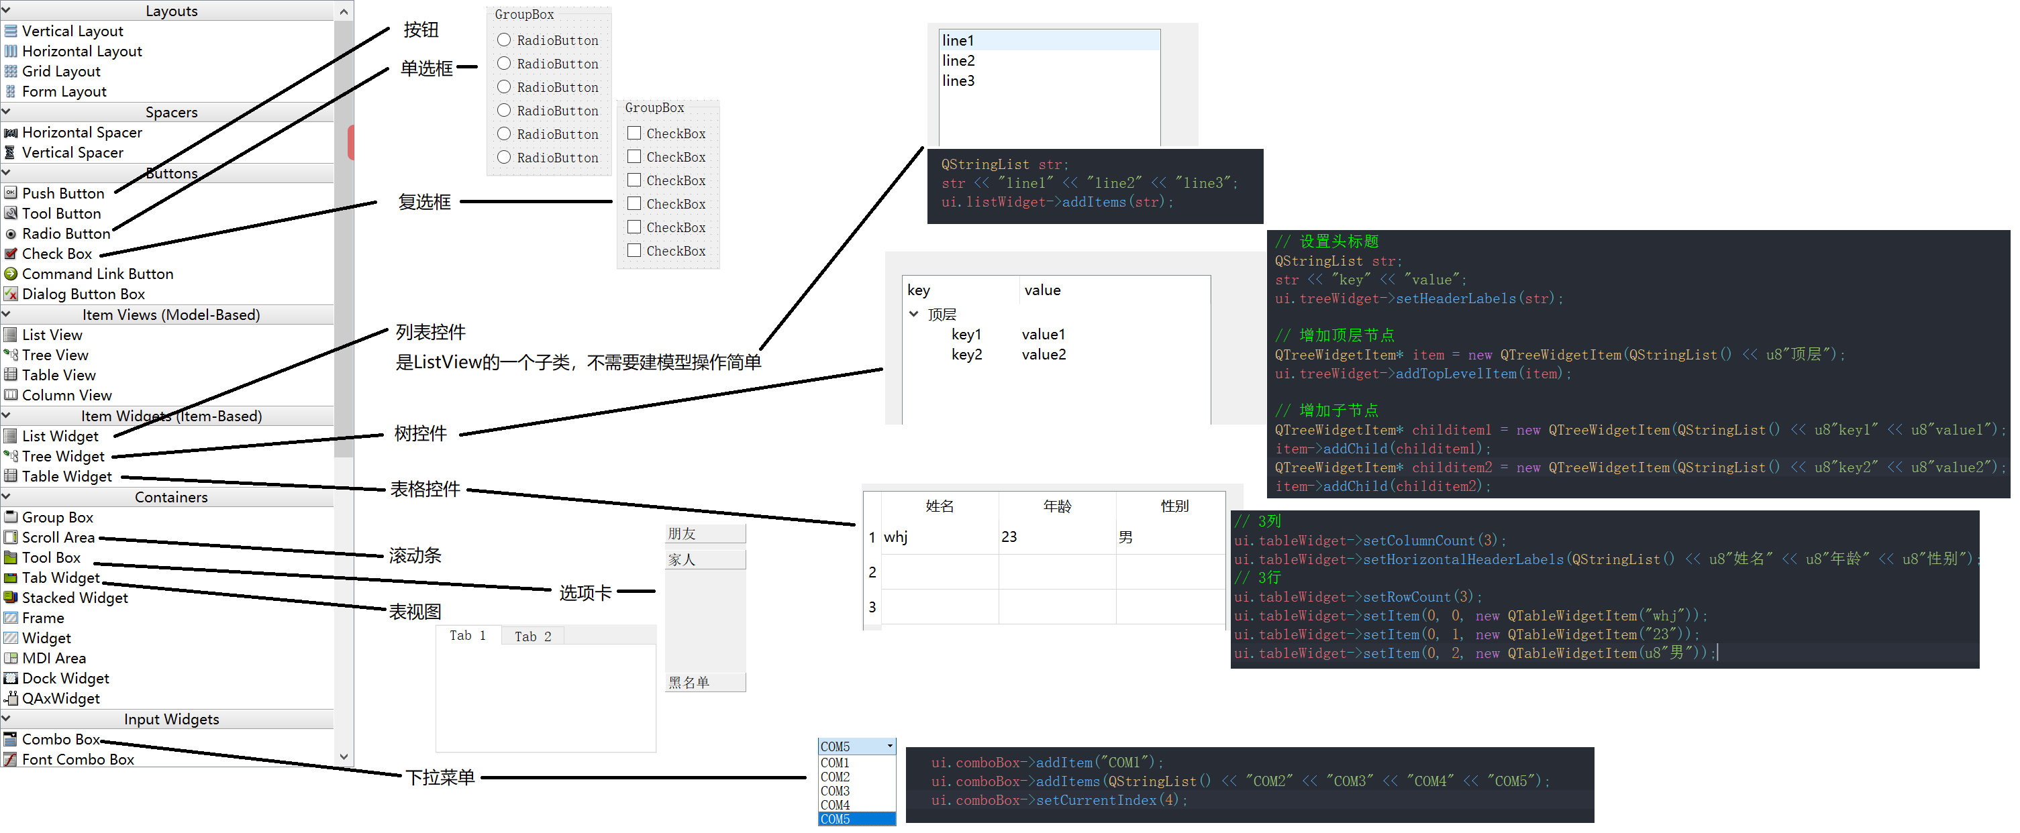Image resolution: width=2020 pixels, height=833 pixels.
Task: Open the COM5 combo box dropdown arrow
Action: 890,746
